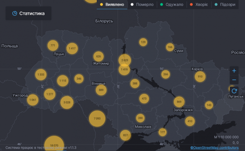Select the Підозри tab
This screenshot has width=245, height=151.
tap(225, 4)
